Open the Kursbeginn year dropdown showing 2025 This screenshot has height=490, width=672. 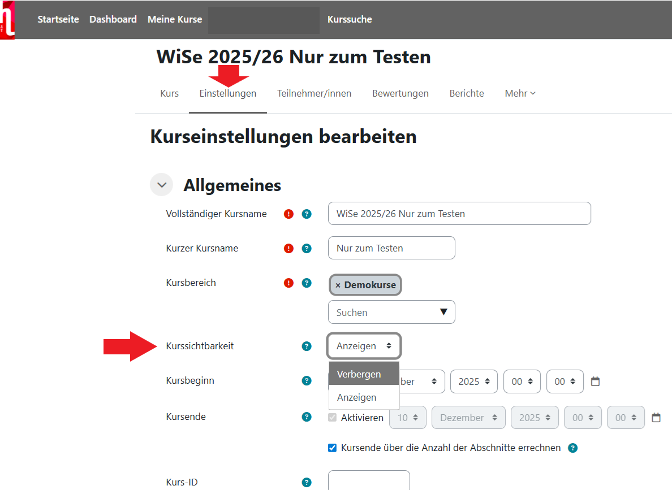point(474,381)
